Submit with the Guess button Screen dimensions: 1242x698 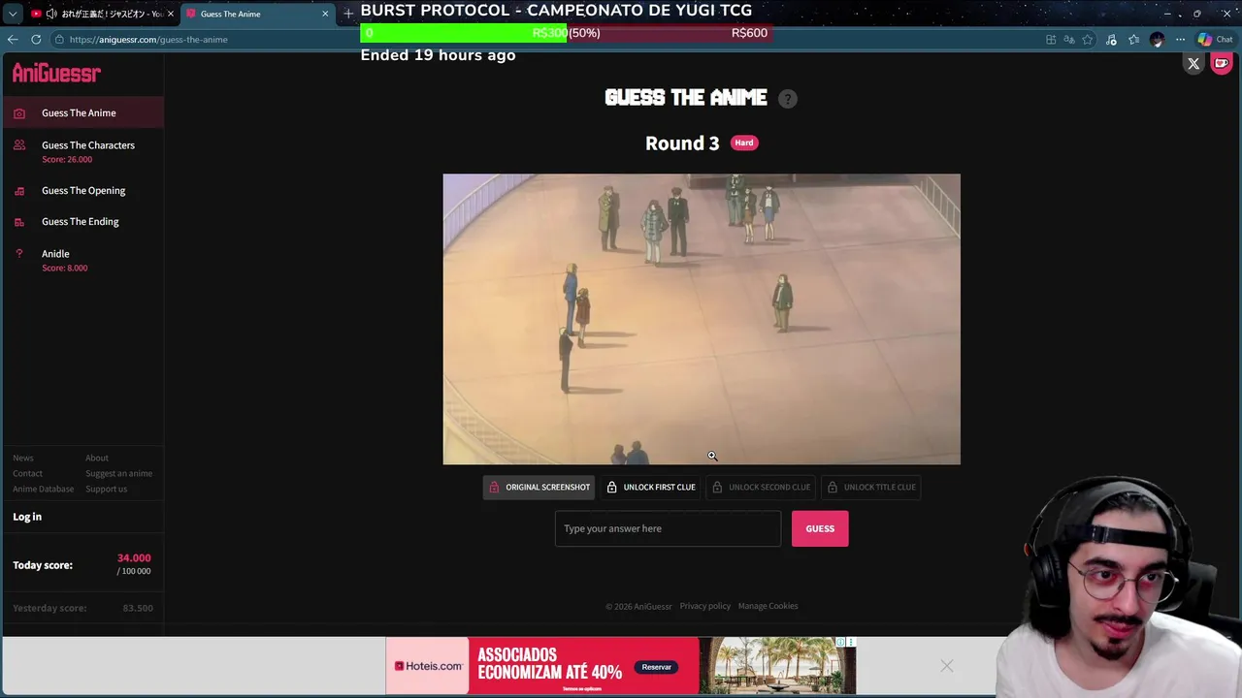point(820,528)
